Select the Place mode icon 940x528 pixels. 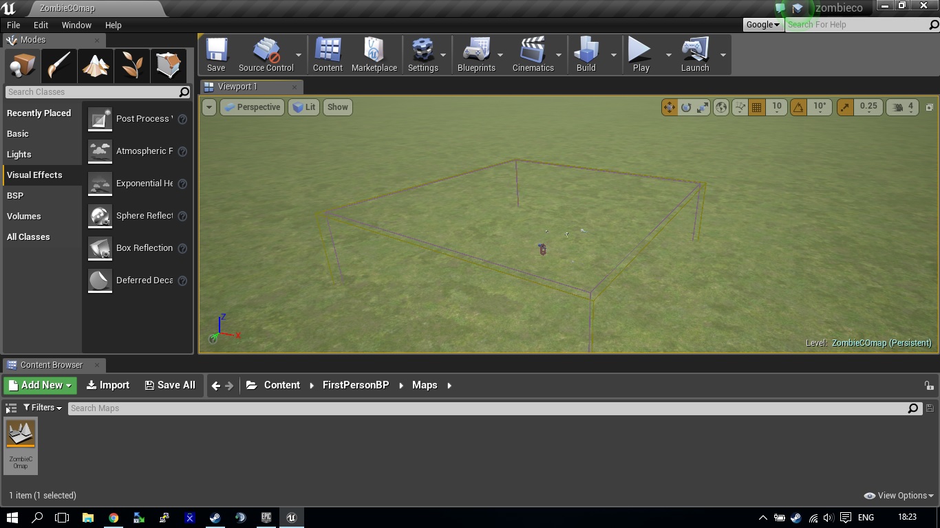click(22, 66)
